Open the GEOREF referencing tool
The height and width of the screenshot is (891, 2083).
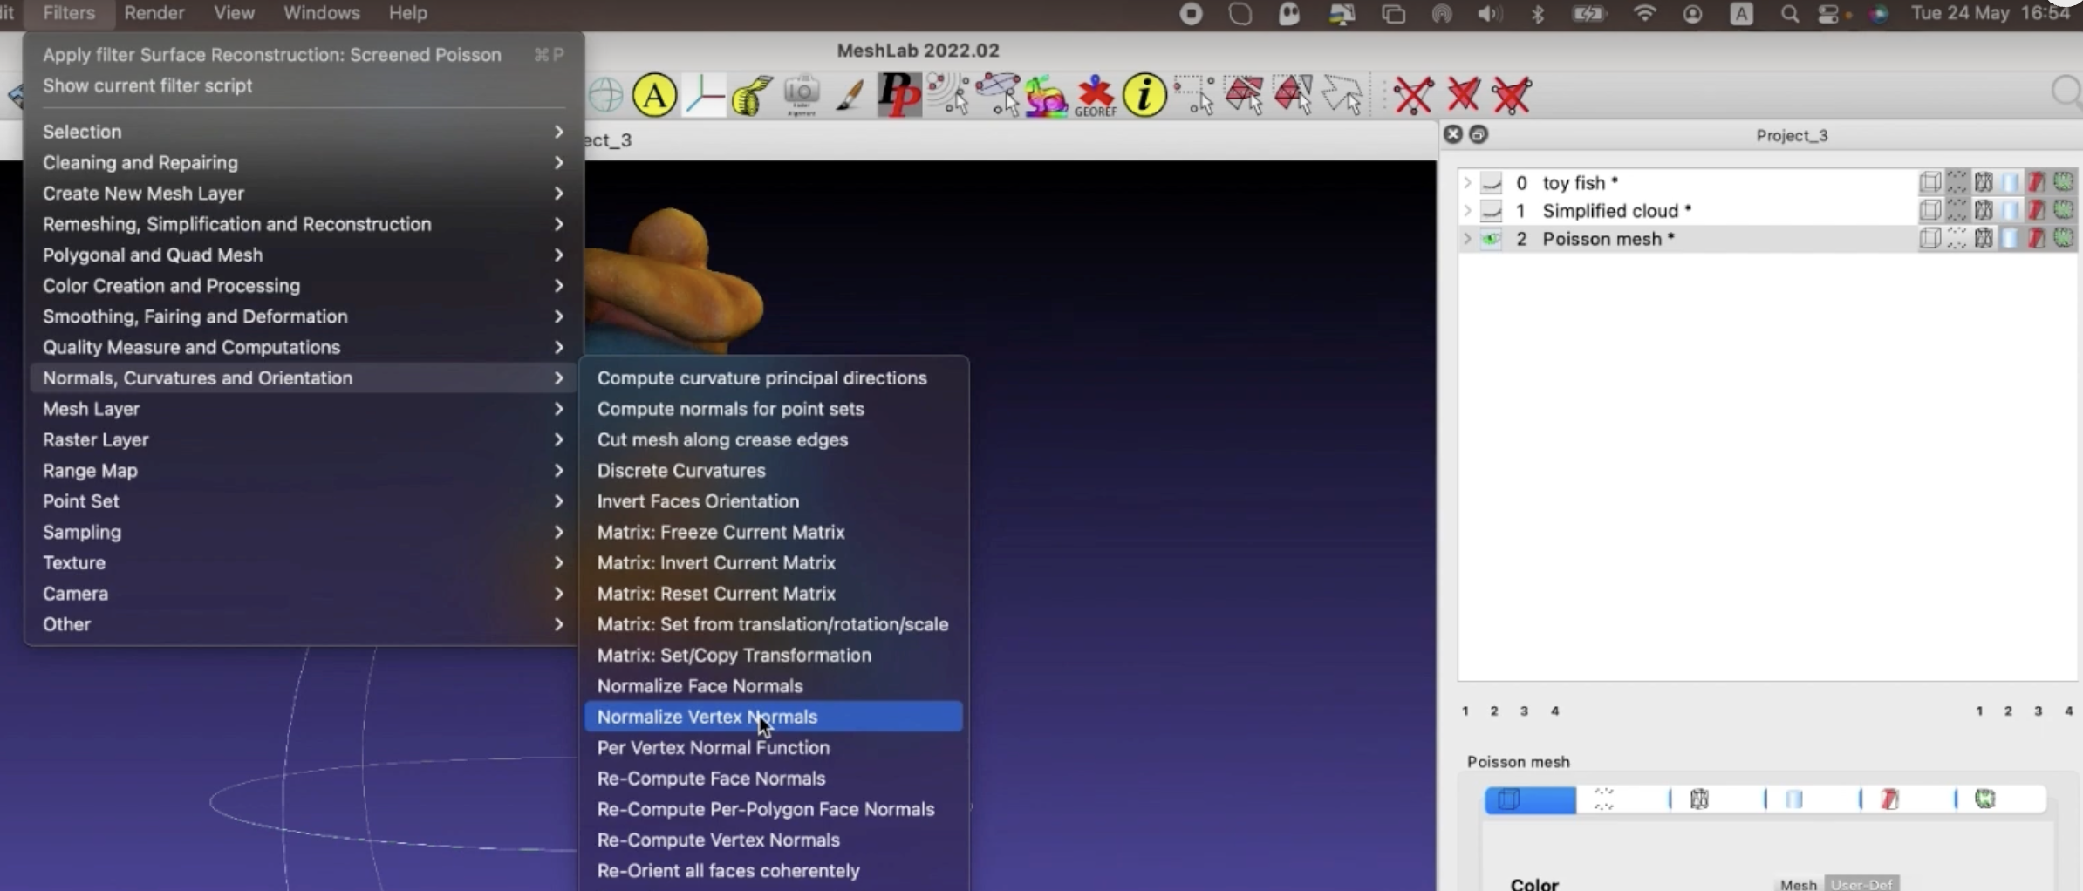pyautogui.click(x=1096, y=95)
